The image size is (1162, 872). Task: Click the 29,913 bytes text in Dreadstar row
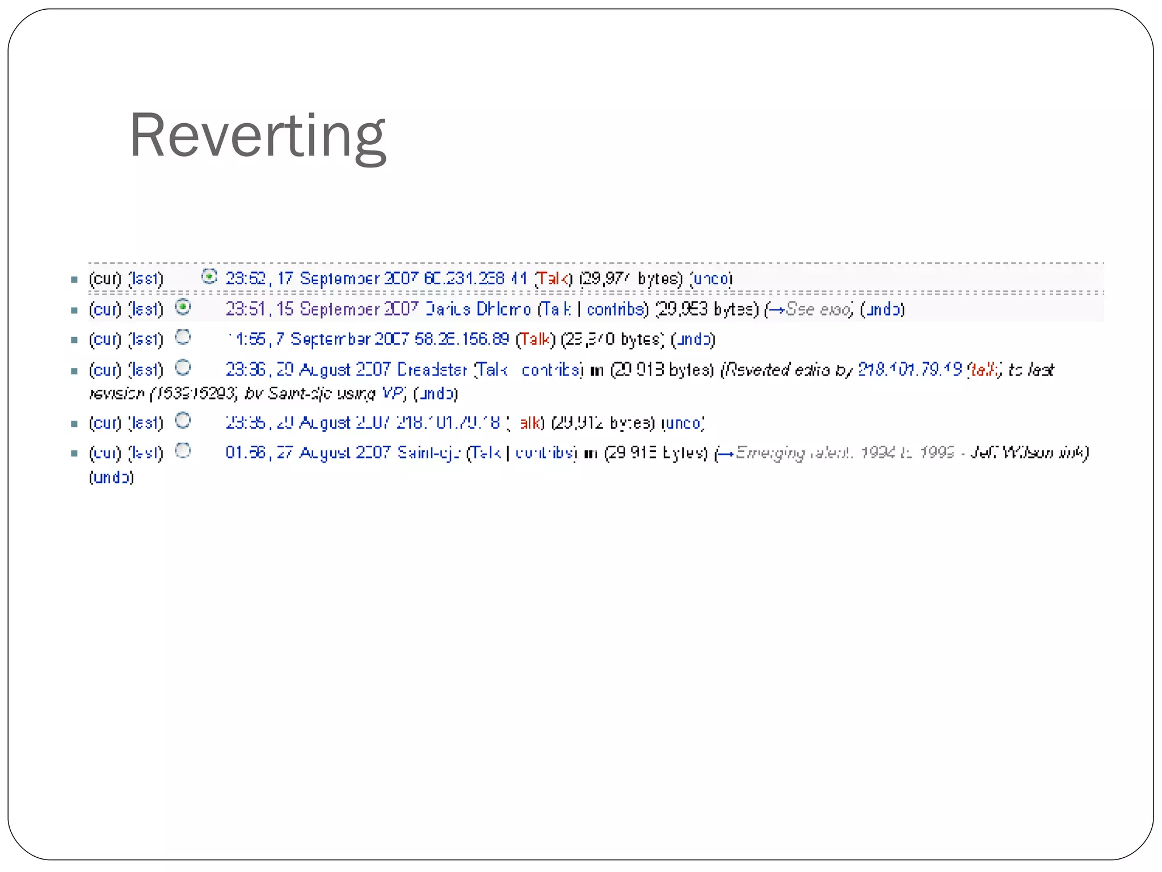662,370
